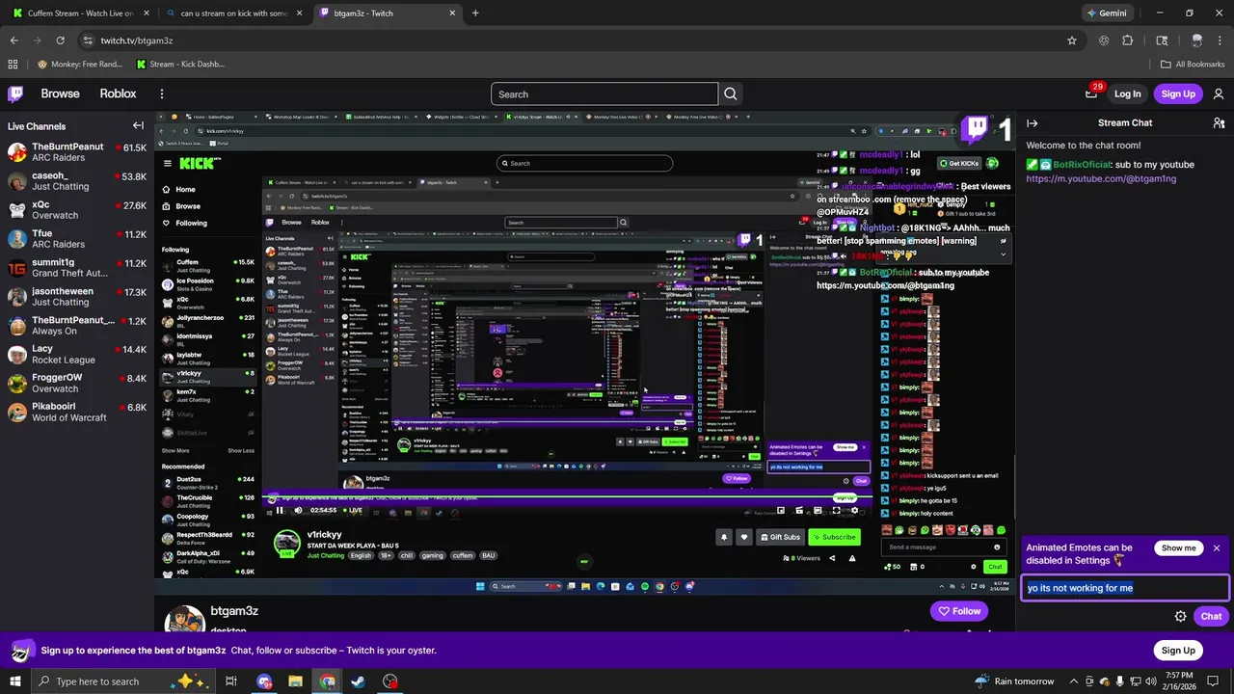Click the search magnifier button
Screen dimensions: 1234x694
point(731,93)
